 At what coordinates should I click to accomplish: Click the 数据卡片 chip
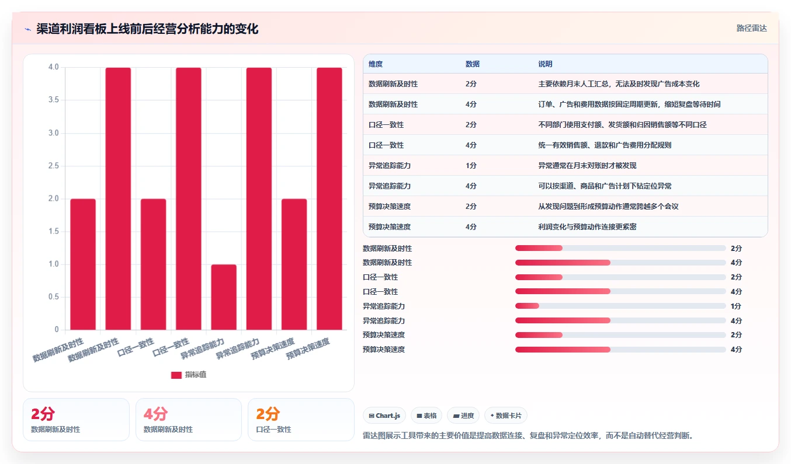(506, 416)
